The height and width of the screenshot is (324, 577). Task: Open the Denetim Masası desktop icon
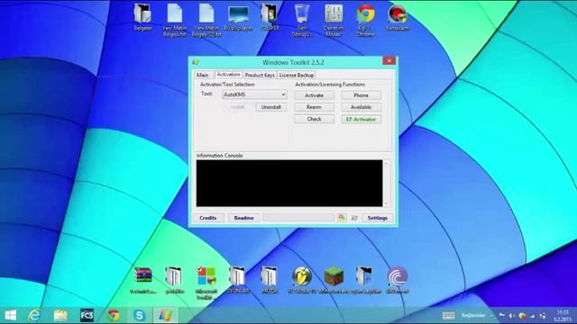(334, 20)
